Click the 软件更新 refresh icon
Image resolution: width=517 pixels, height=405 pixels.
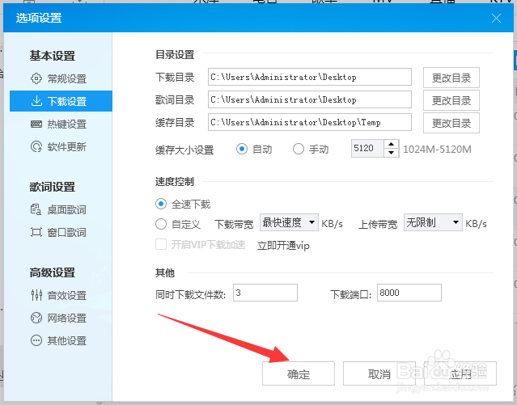coord(36,146)
